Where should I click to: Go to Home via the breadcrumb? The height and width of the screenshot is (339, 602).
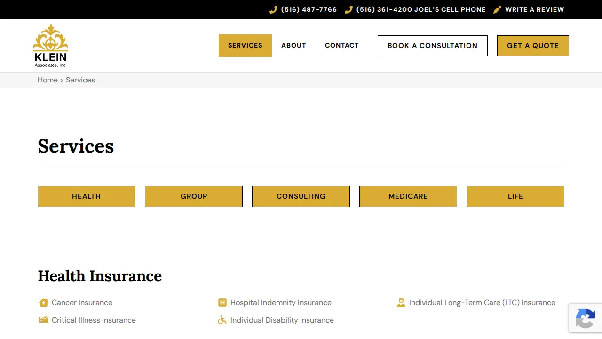(x=48, y=80)
